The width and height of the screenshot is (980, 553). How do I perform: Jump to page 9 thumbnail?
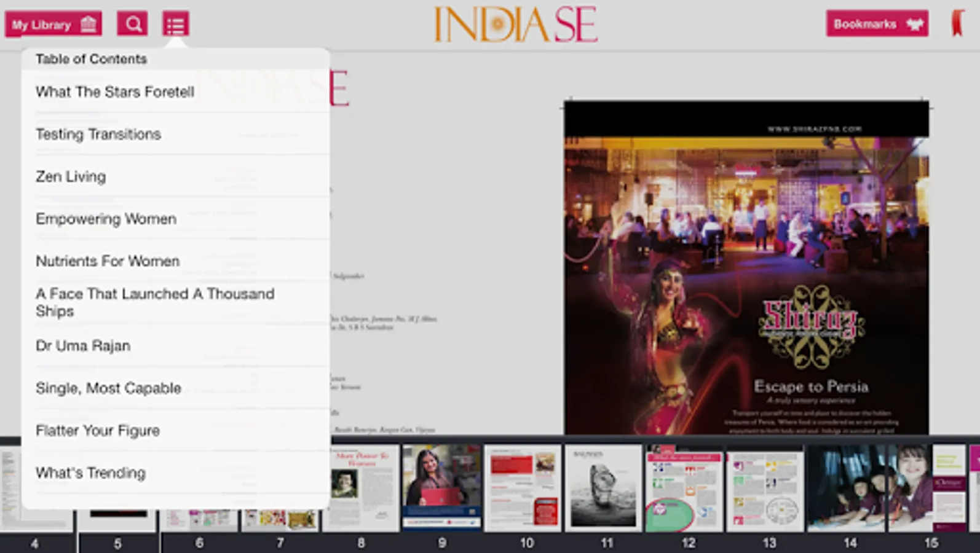point(441,488)
